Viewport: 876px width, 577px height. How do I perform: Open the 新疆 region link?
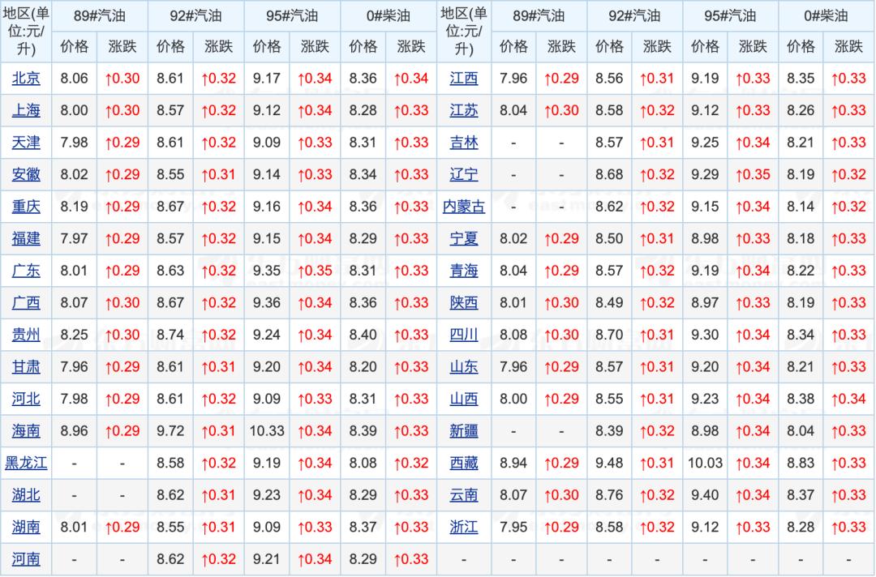pos(464,431)
